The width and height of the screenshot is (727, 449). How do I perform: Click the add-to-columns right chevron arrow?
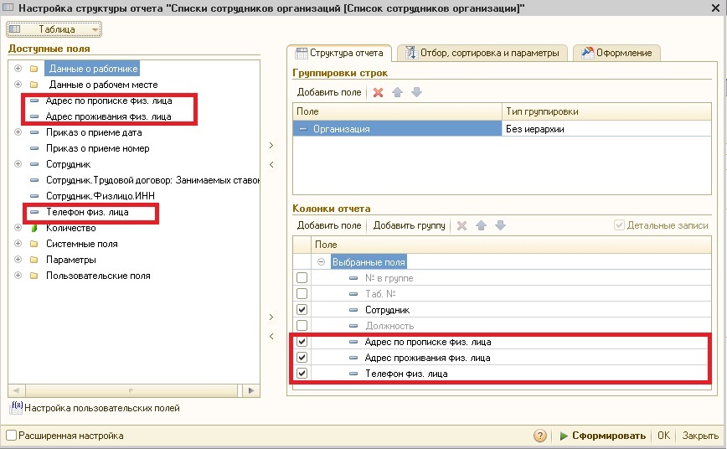(271, 317)
